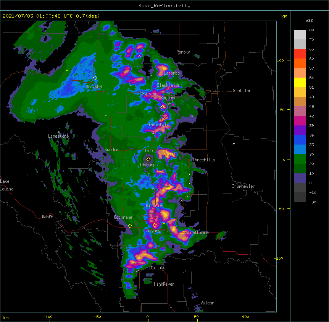Click the Olds label

148,151
